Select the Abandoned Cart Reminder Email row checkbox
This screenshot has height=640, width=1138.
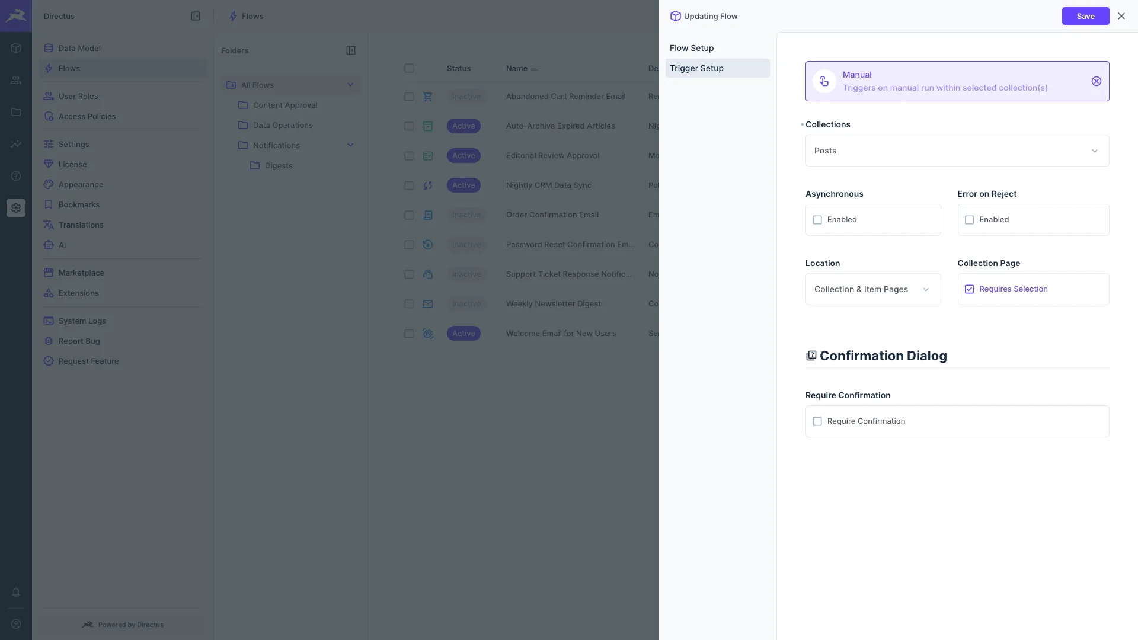point(409,97)
